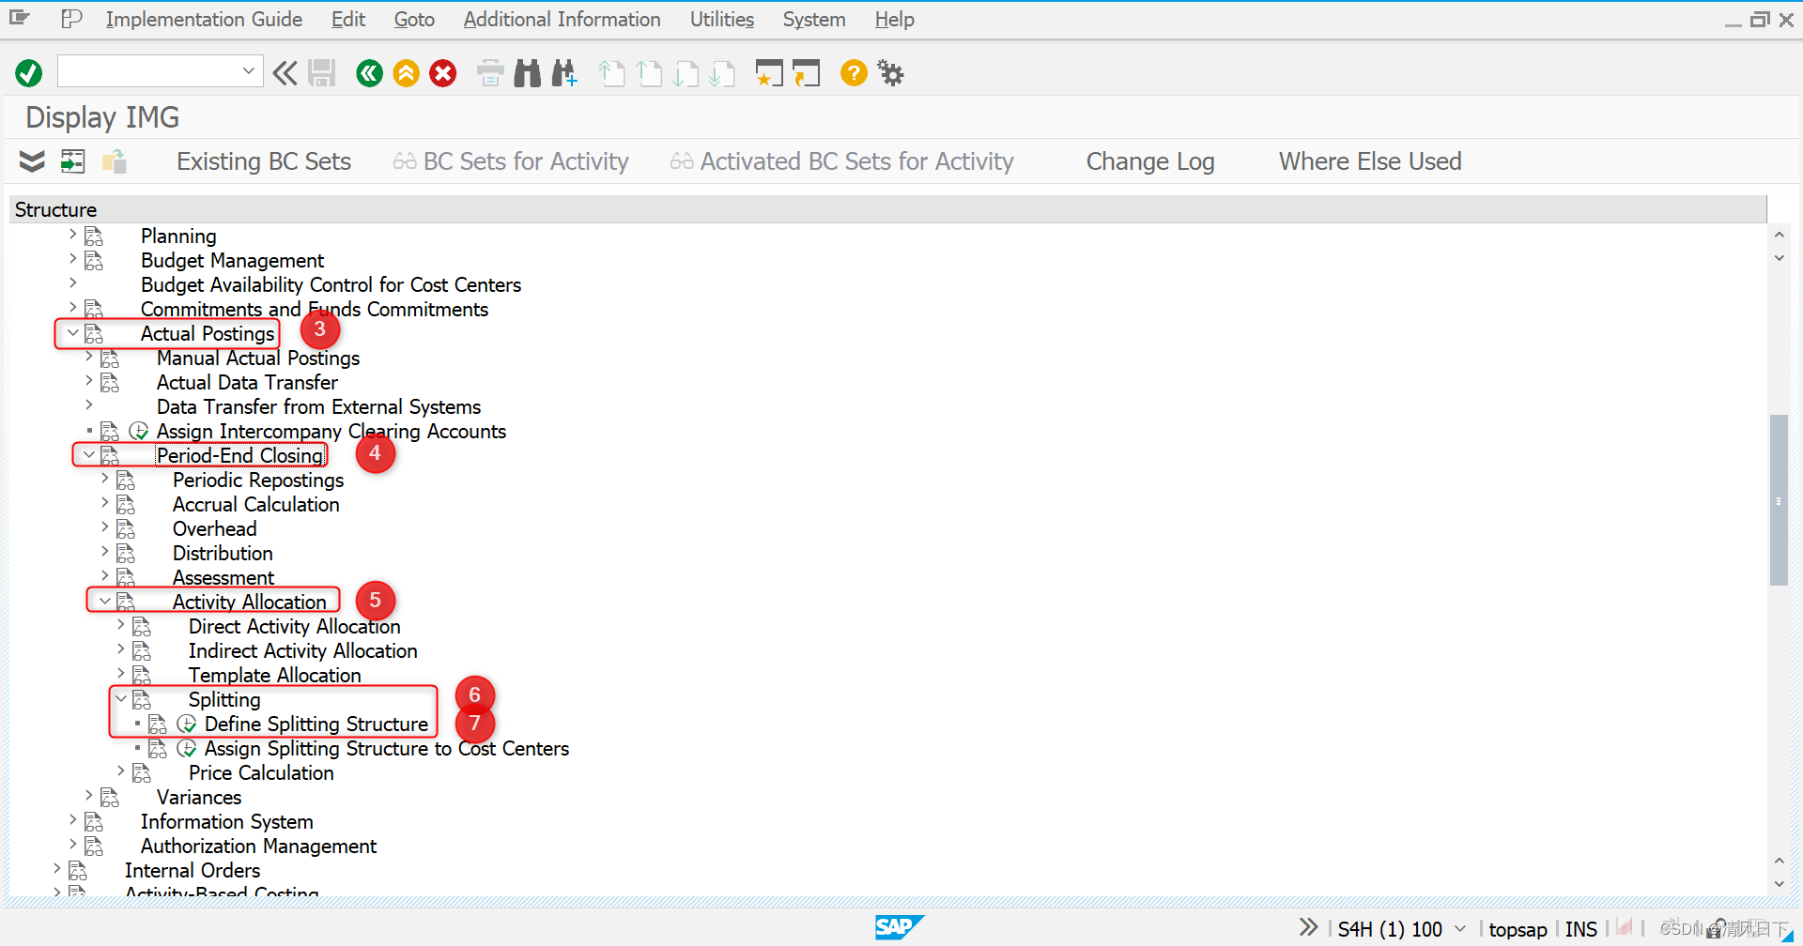Viewport: 1803px width, 946px height.
Task: Click the Expand All double-arrow icon
Action: click(32, 161)
